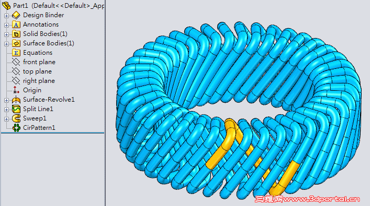The width and height of the screenshot is (370, 206).
Task: Select the Part1 (Default) root label
Action: (59, 6)
